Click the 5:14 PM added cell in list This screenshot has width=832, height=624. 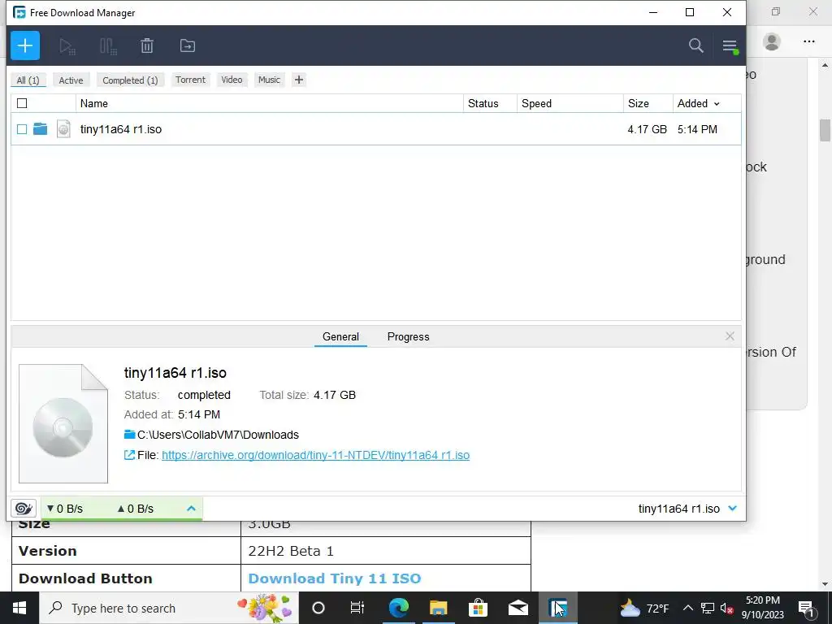tap(697, 129)
